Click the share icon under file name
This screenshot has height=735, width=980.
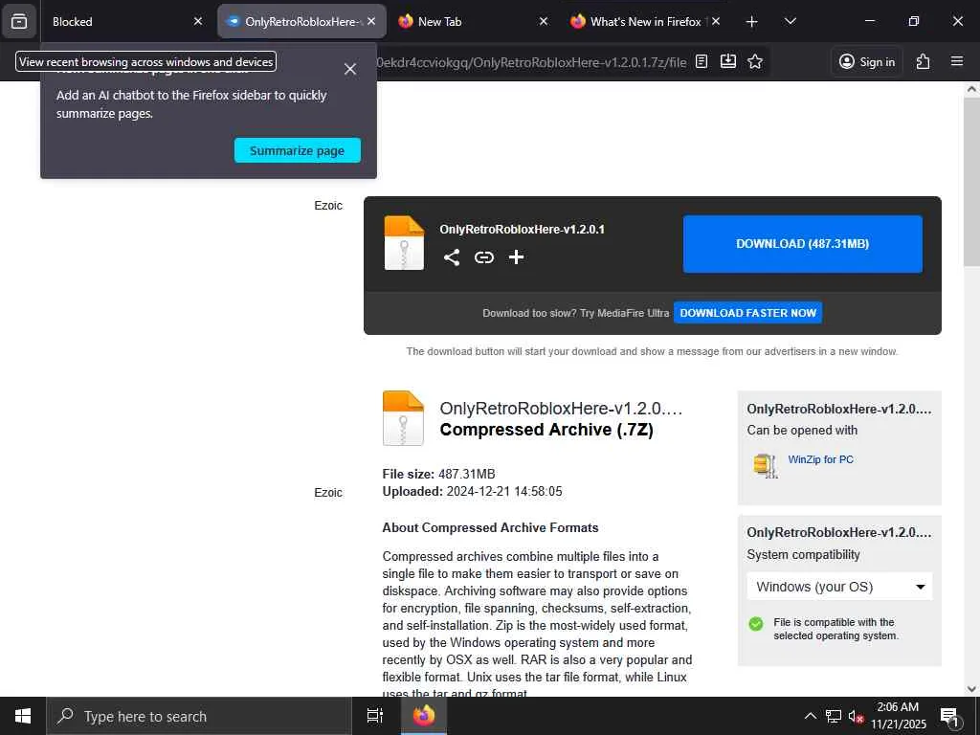[452, 256]
